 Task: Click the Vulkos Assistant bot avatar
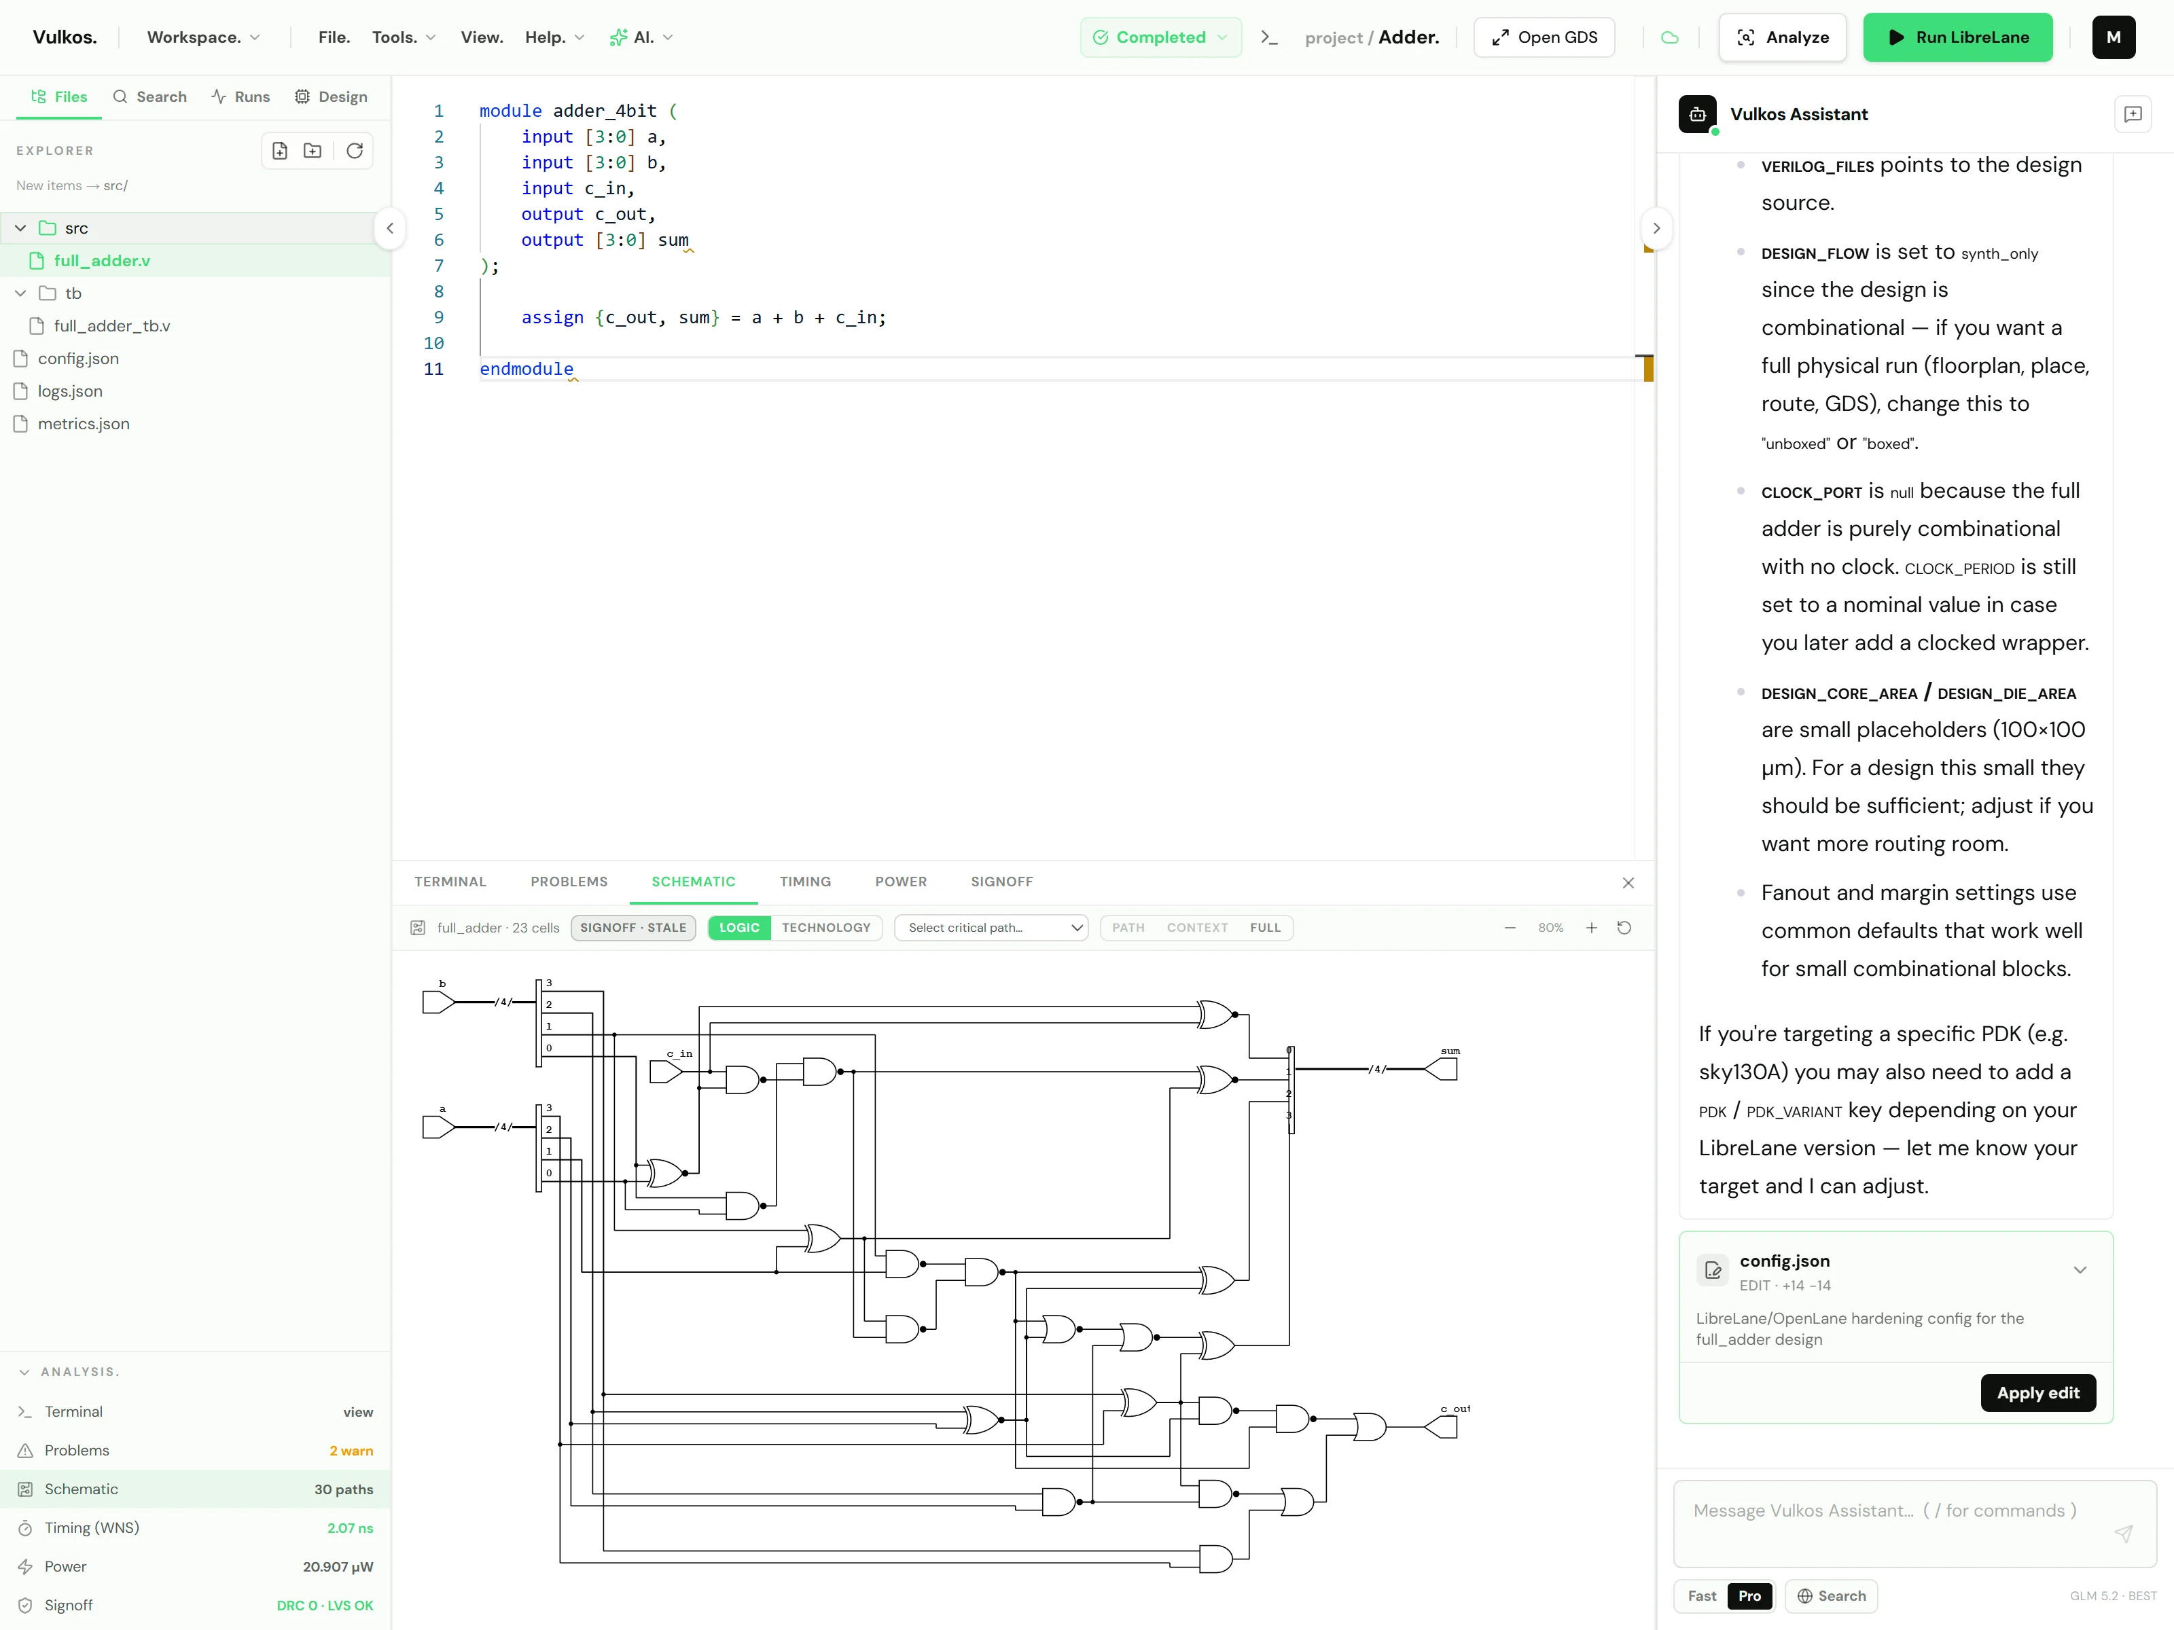tap(1697, 114)
